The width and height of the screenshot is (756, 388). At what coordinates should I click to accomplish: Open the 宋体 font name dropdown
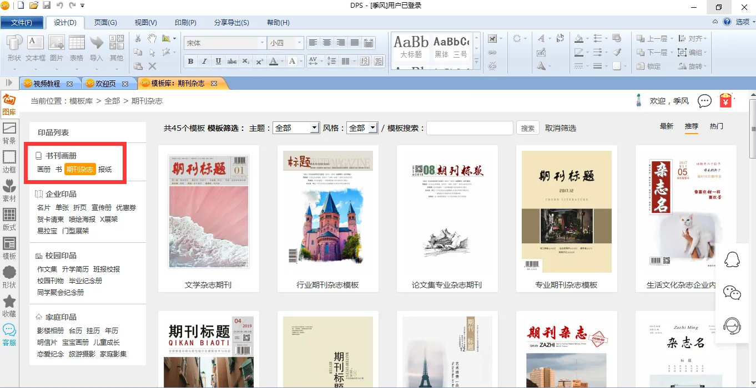[262, 43]
